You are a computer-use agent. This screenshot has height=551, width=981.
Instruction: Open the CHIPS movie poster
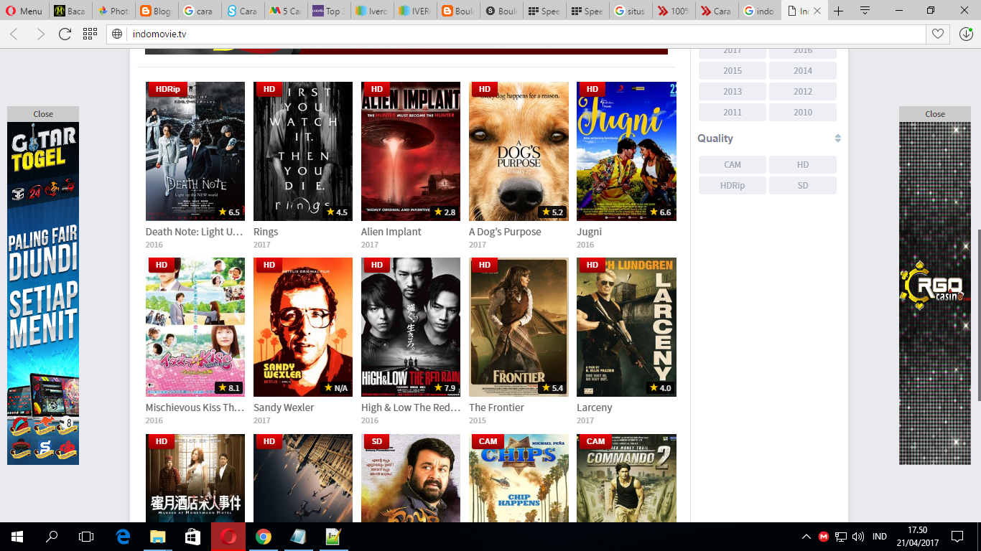point(519,478)
